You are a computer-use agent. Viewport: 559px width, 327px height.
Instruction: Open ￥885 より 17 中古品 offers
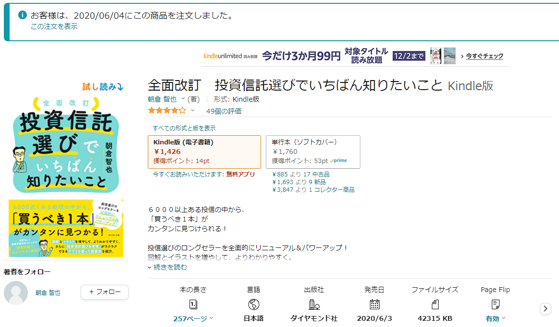point(300,174)
